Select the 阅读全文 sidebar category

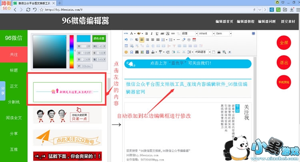click(x=14, y=118)
